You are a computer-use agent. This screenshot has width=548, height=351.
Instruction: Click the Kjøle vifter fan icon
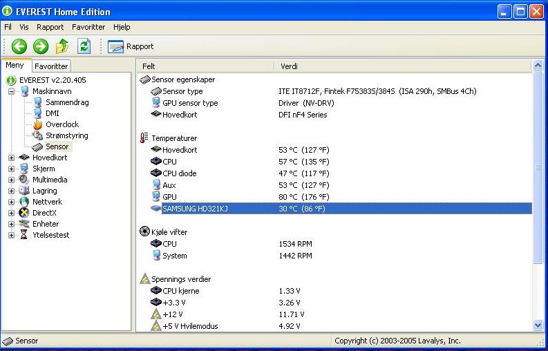pyautogui.click(x=144, y=231)
